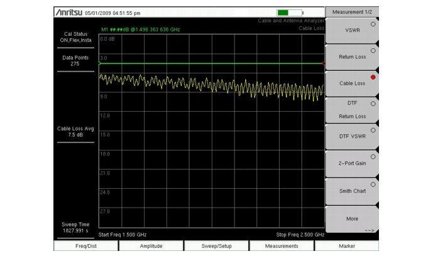
Task: Click the red marker on limit line
Action: tap(324, 63)
